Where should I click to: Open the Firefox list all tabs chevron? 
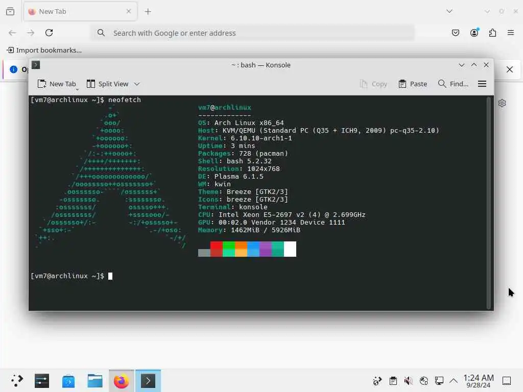(x=449, y=11)
